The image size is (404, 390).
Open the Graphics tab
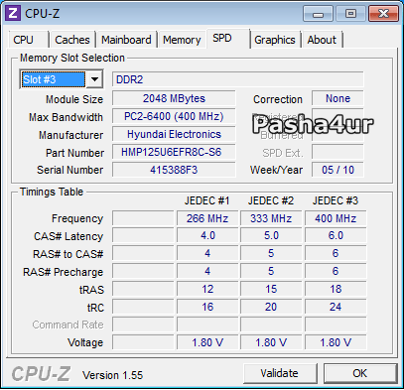coord(275,40)
